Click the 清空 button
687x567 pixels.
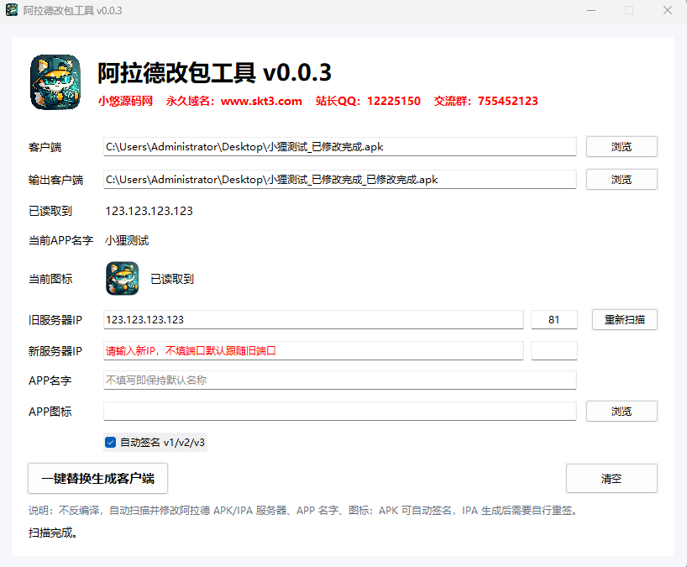611,479
